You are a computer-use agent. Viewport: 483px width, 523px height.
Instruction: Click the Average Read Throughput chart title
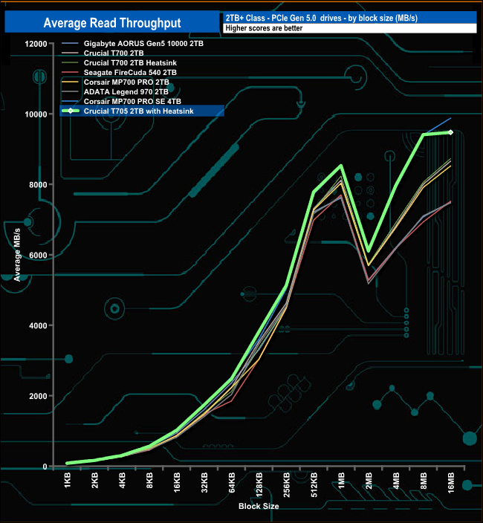click(x=112, y=23)
